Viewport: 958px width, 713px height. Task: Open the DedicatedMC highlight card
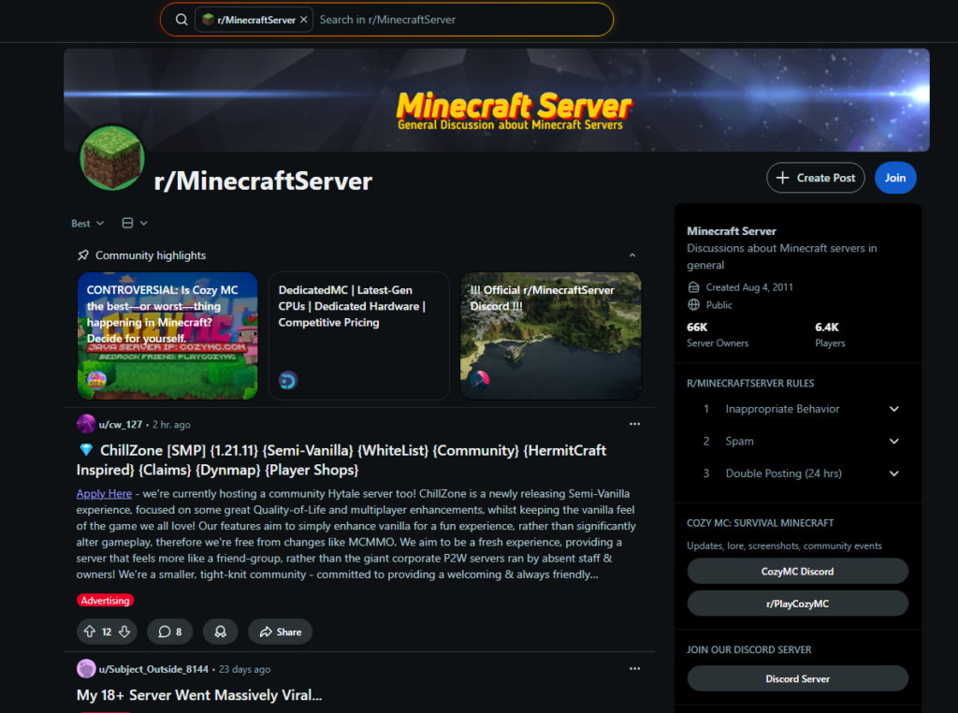359,335
